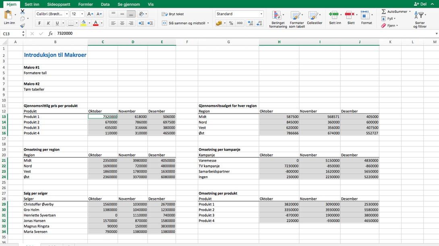Open the Standard number format dropdown
The height and width of the screenshot is (246, 439).
[x=239, y=14]
